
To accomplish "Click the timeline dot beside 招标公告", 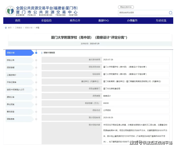I will pyautogui.click(x=36, y=60).
